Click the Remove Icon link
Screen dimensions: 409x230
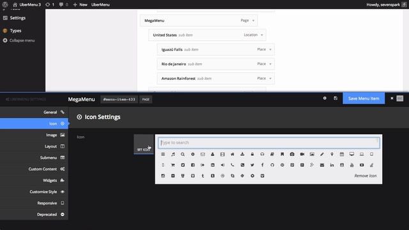[365, 176]
